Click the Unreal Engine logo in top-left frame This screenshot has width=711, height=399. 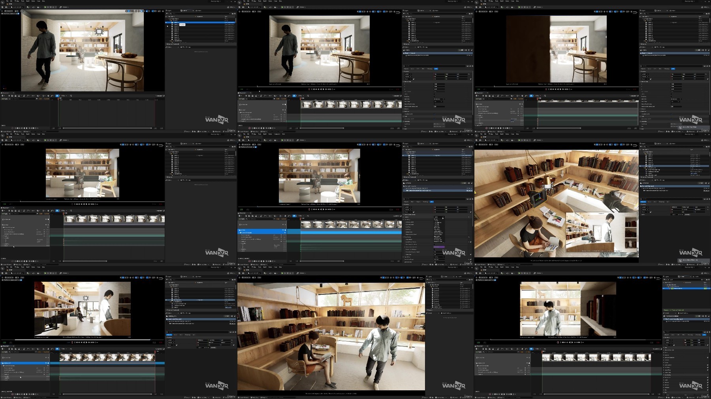[x=2, y=2]
